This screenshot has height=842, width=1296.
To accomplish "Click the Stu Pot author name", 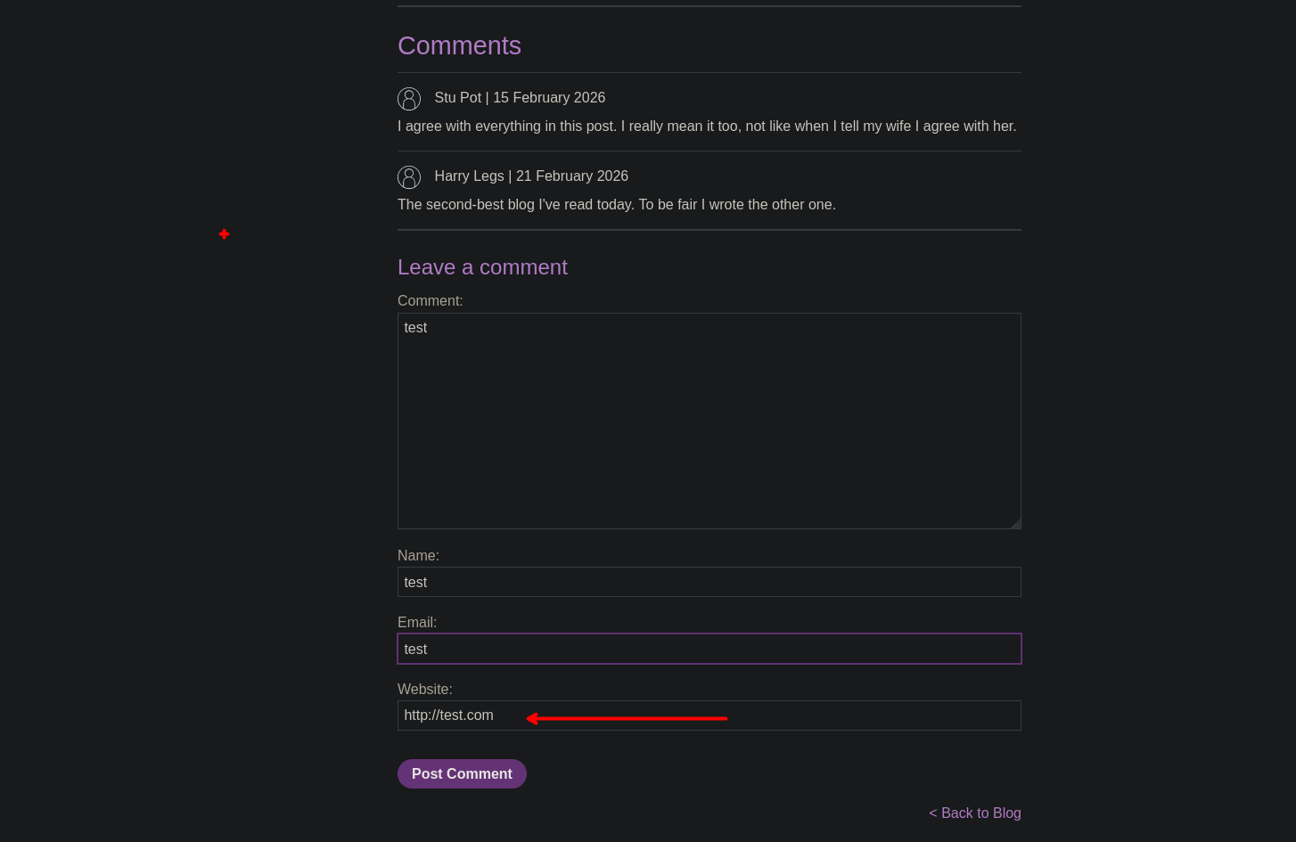I will (457, 98).
